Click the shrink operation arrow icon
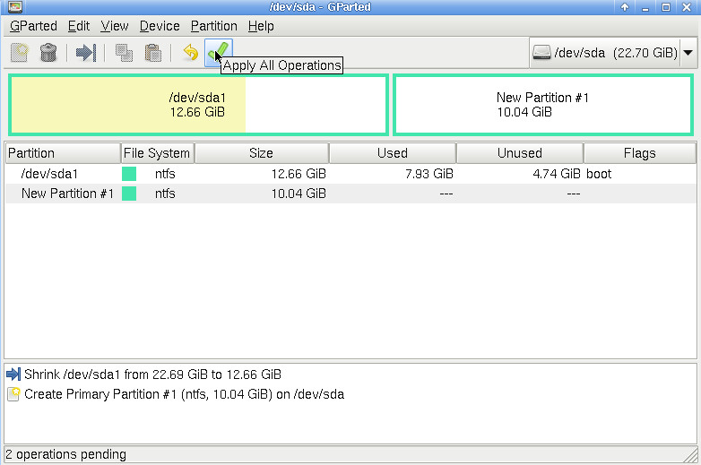 (13, 375)
